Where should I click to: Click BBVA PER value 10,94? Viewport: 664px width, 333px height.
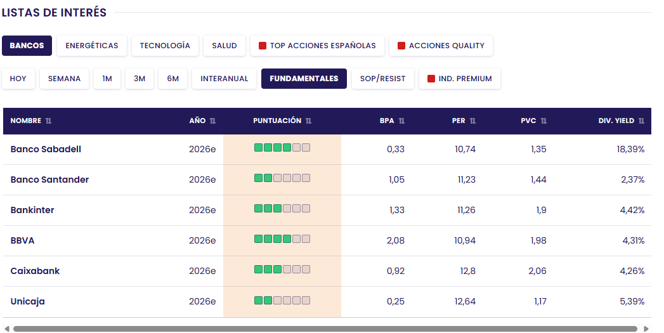465,240
